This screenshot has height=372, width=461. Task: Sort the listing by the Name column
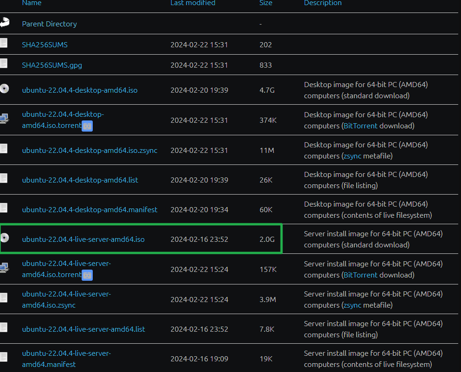[32, 3]
